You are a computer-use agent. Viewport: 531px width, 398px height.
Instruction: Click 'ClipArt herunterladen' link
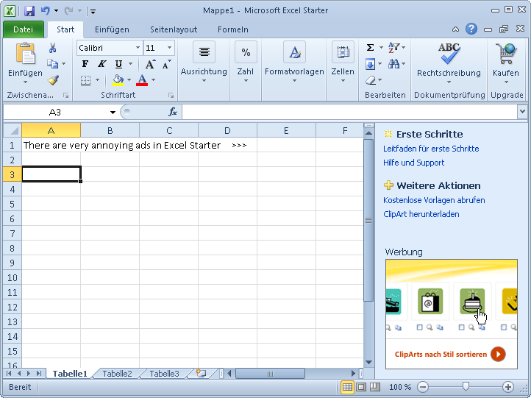[x=421, y=214]
